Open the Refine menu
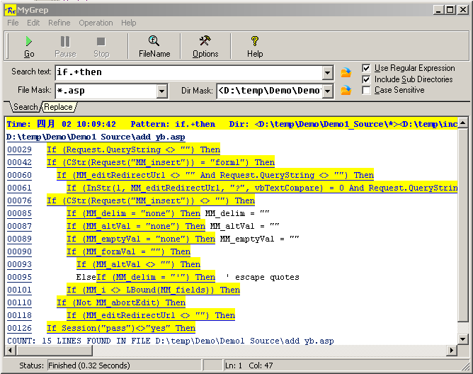This screenshot has height=374, width=473. [59, 23]
